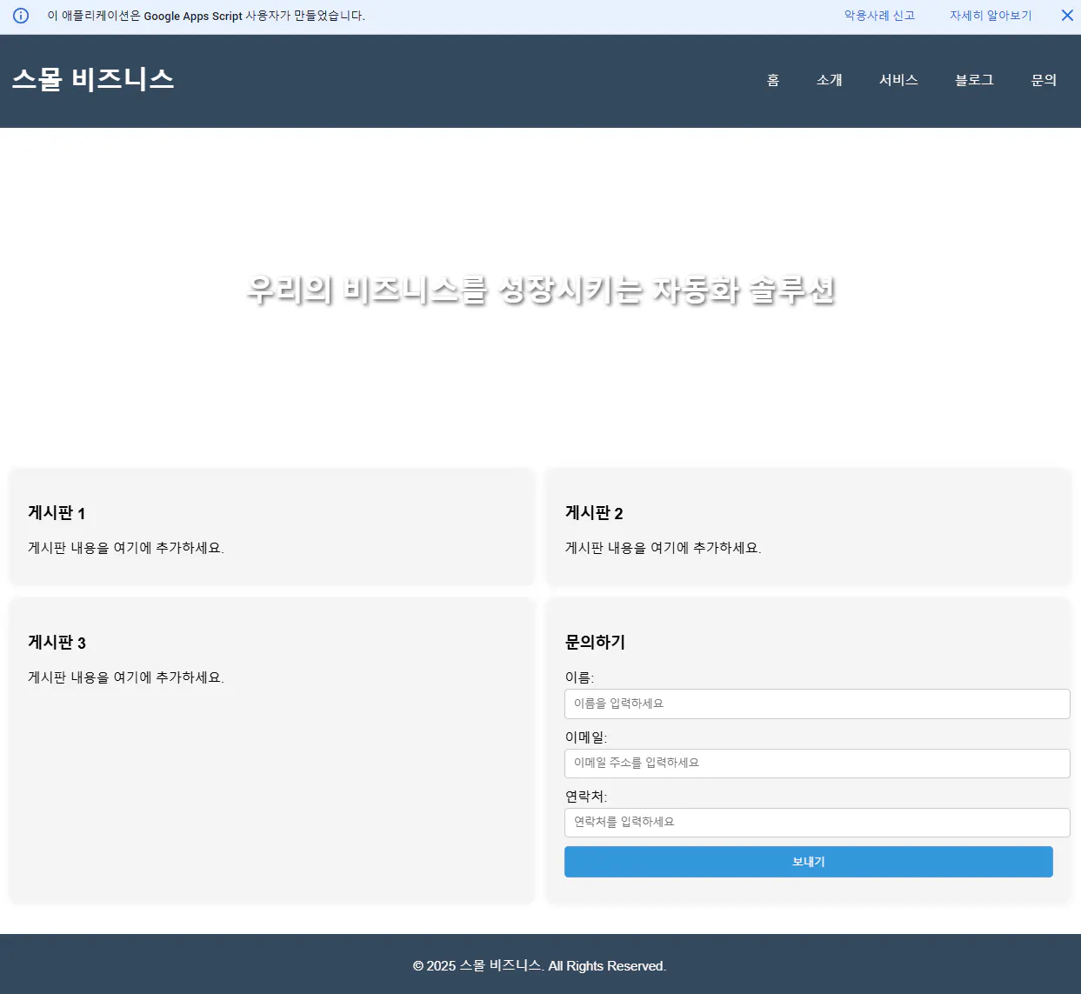Screen dimensions: 1081x994
Task: Open the 게시판 2 board card
Action: pos(808,526)
